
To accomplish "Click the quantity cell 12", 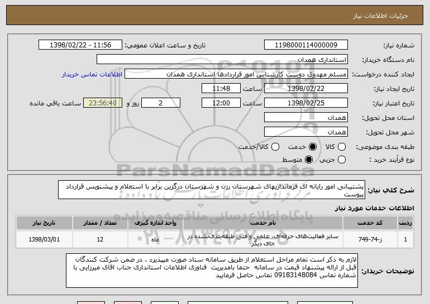I will 100,239.
